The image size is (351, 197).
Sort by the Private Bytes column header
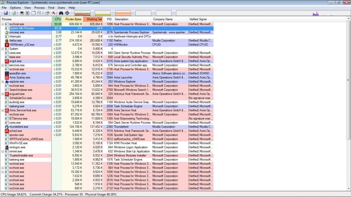tap(73, 19)
